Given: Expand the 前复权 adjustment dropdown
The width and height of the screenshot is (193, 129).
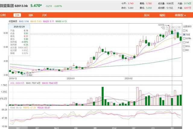Looking at the screenshot, I should coord(178,15).
